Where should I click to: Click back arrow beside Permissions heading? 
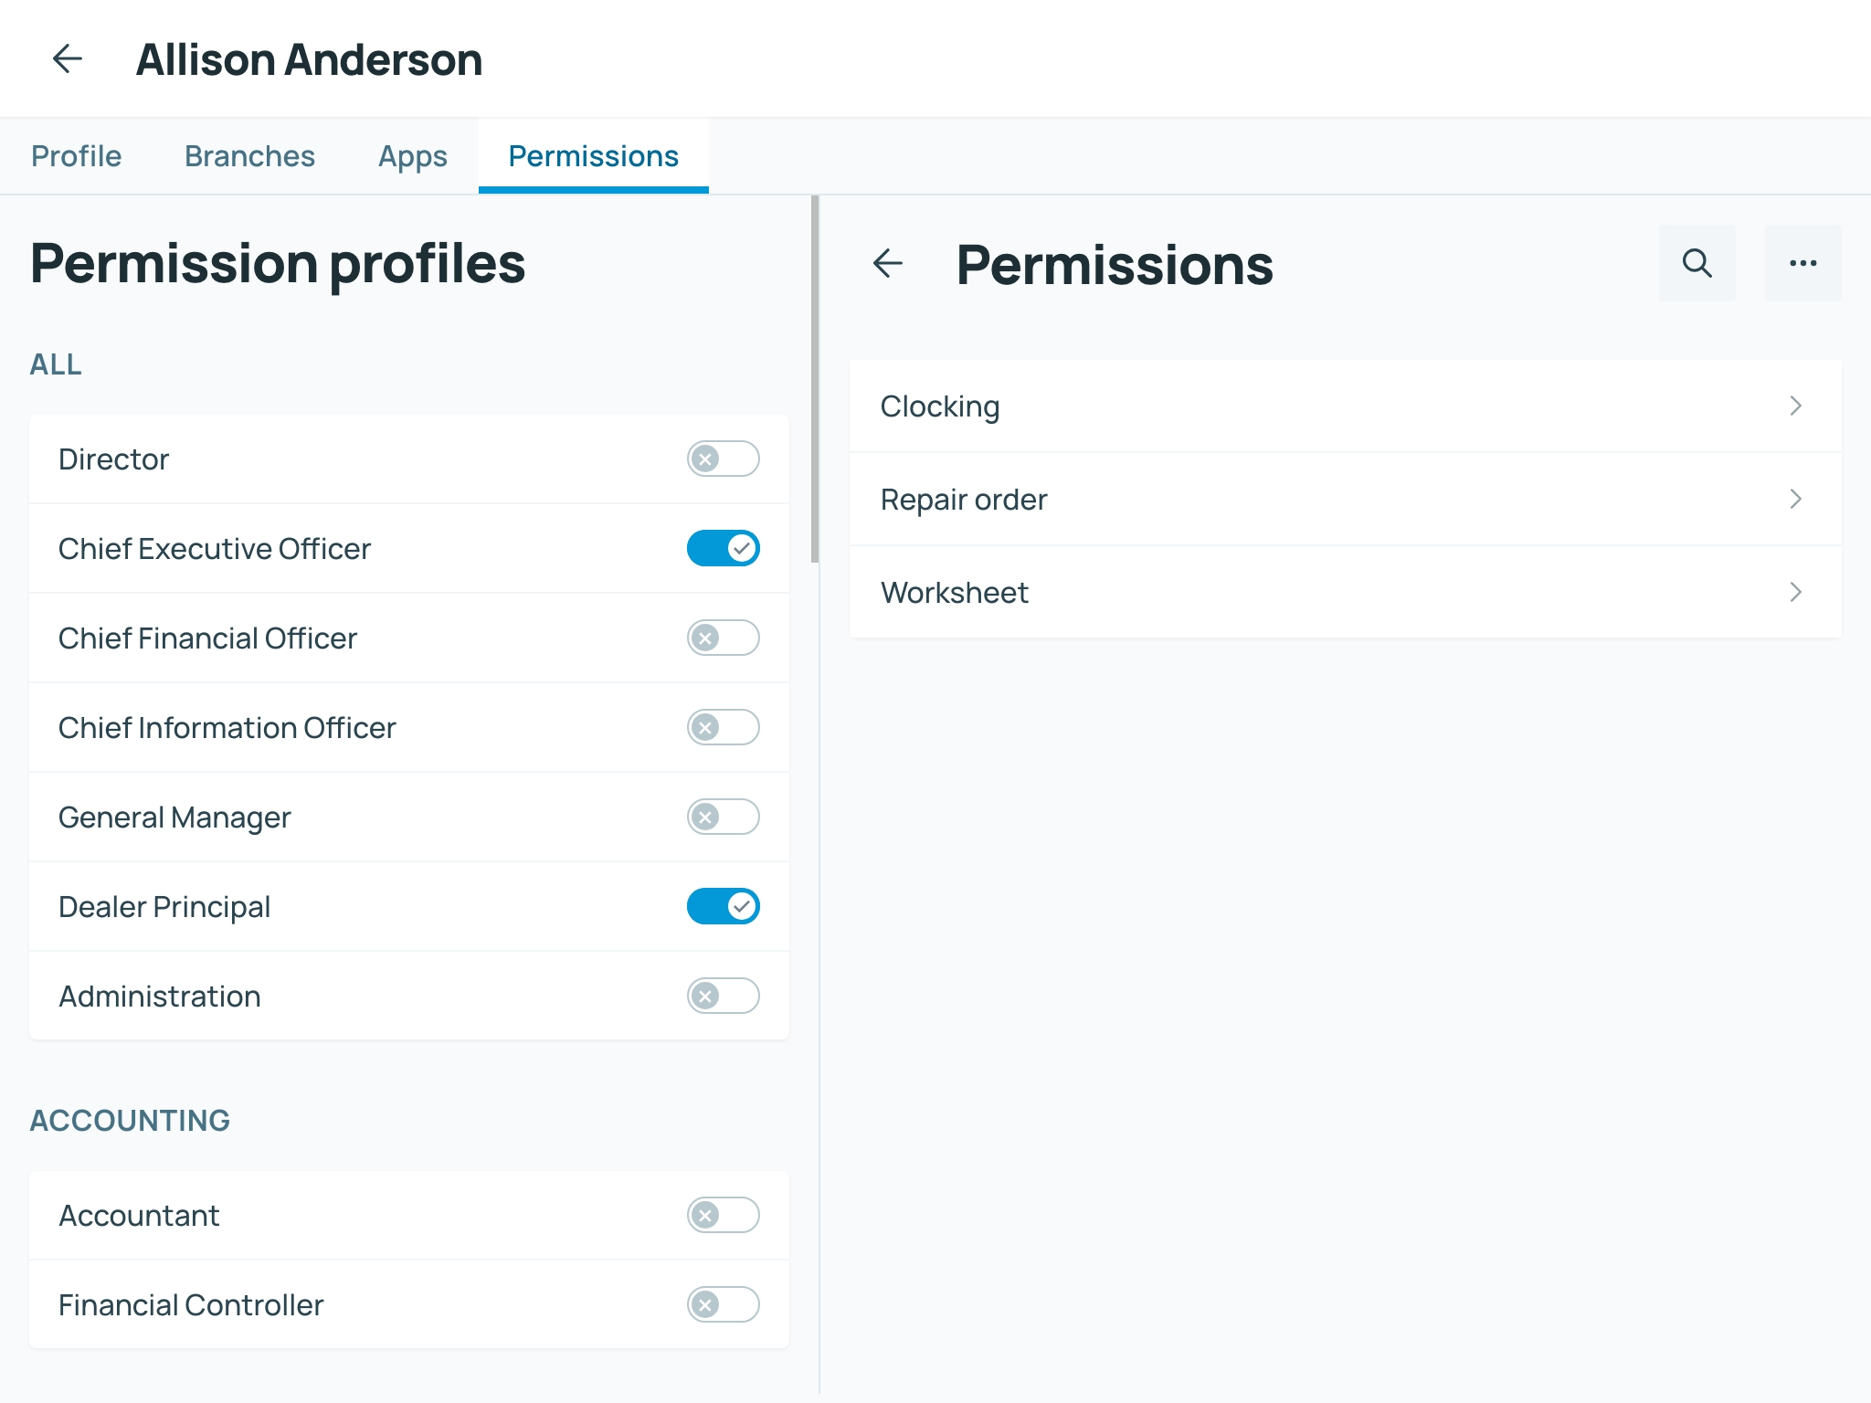click(888, 263)
